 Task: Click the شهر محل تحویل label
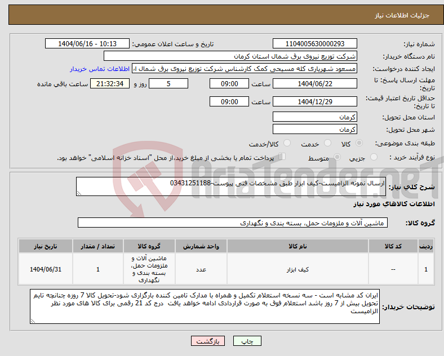coord(411,130)
